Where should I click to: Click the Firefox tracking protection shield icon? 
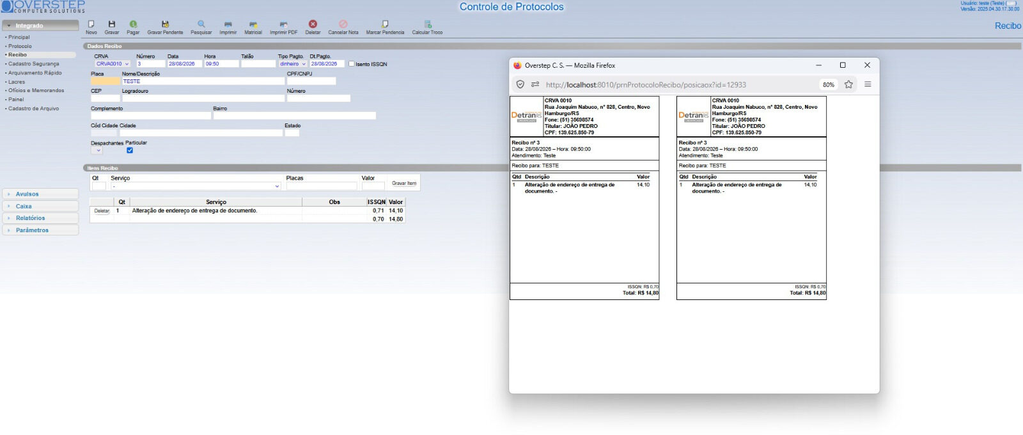520,84
